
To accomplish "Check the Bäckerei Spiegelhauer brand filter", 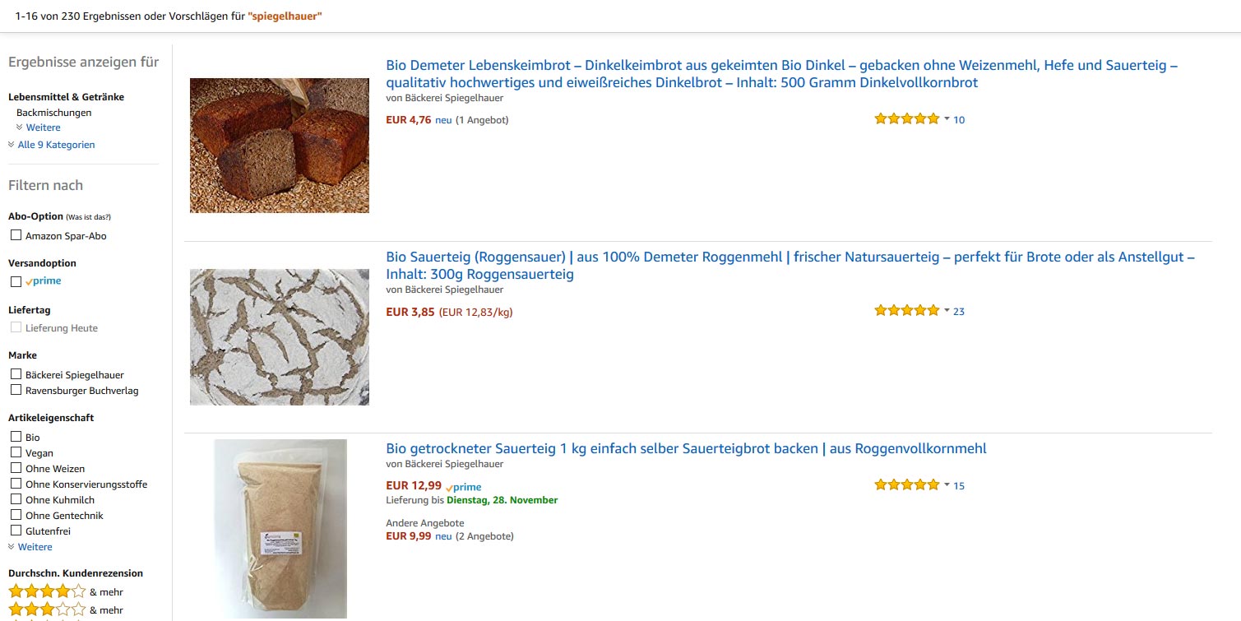I will (x=16, y=374).
